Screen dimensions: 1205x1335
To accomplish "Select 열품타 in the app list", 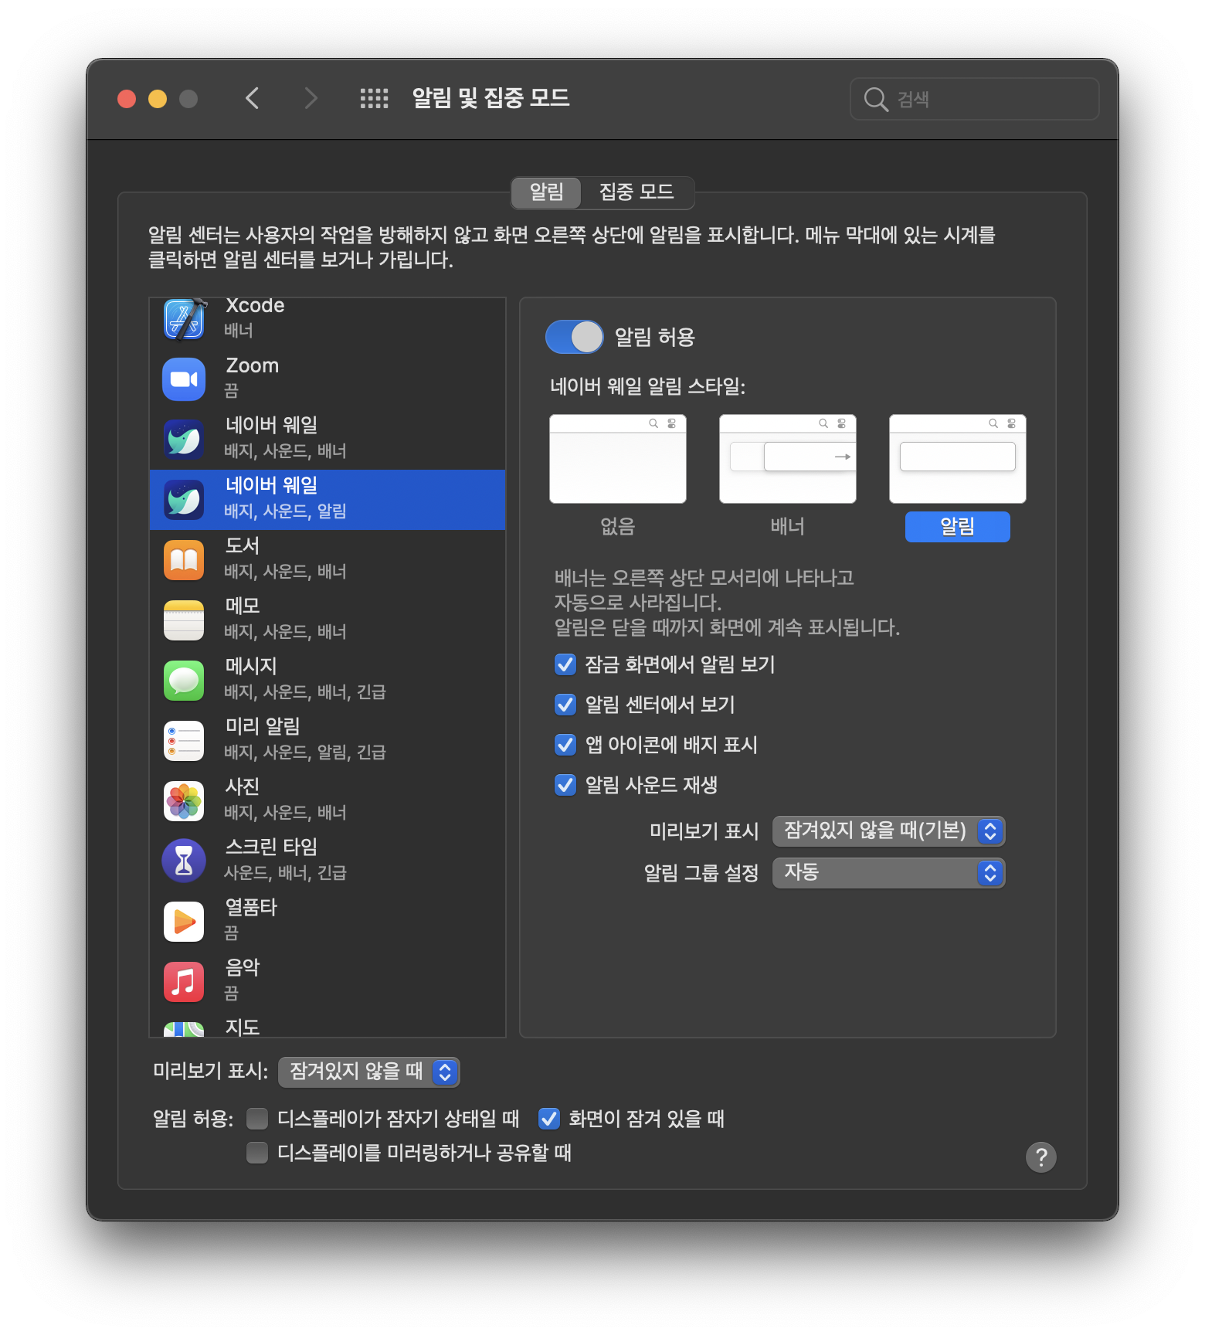I will (x=328, y=922).
